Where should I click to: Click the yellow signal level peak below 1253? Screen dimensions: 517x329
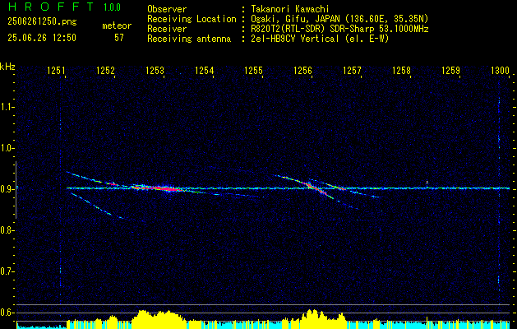tap(159, 317)
